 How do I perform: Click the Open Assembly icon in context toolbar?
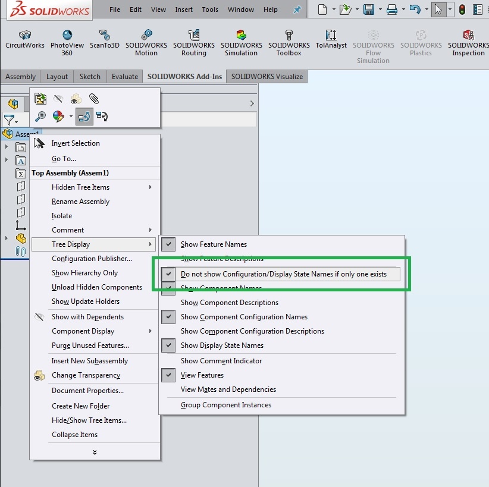[x=40, y=99]
